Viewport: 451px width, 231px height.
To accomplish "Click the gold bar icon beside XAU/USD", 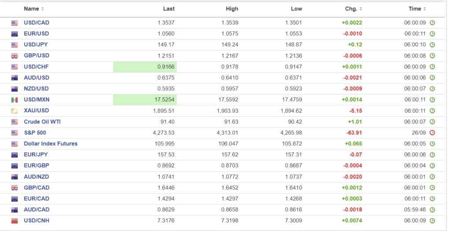I will tap(15, 111).
